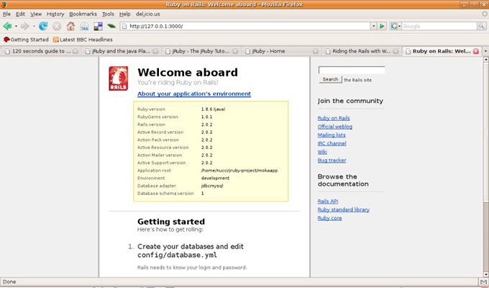Close the JRuby and the Java Platform tab
The image size is (489, 288).
(x=155, y=51)
